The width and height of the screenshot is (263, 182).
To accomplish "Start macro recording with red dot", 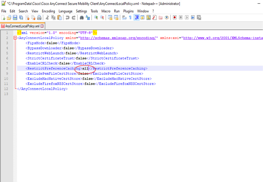I will click(175, 17).
